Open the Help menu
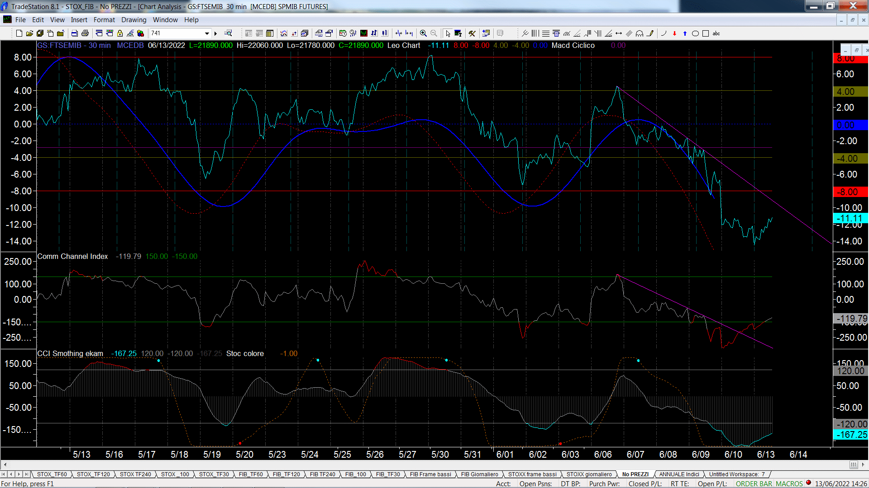The width and height of the screenshot is (869, 488). [x=191, y=19]
